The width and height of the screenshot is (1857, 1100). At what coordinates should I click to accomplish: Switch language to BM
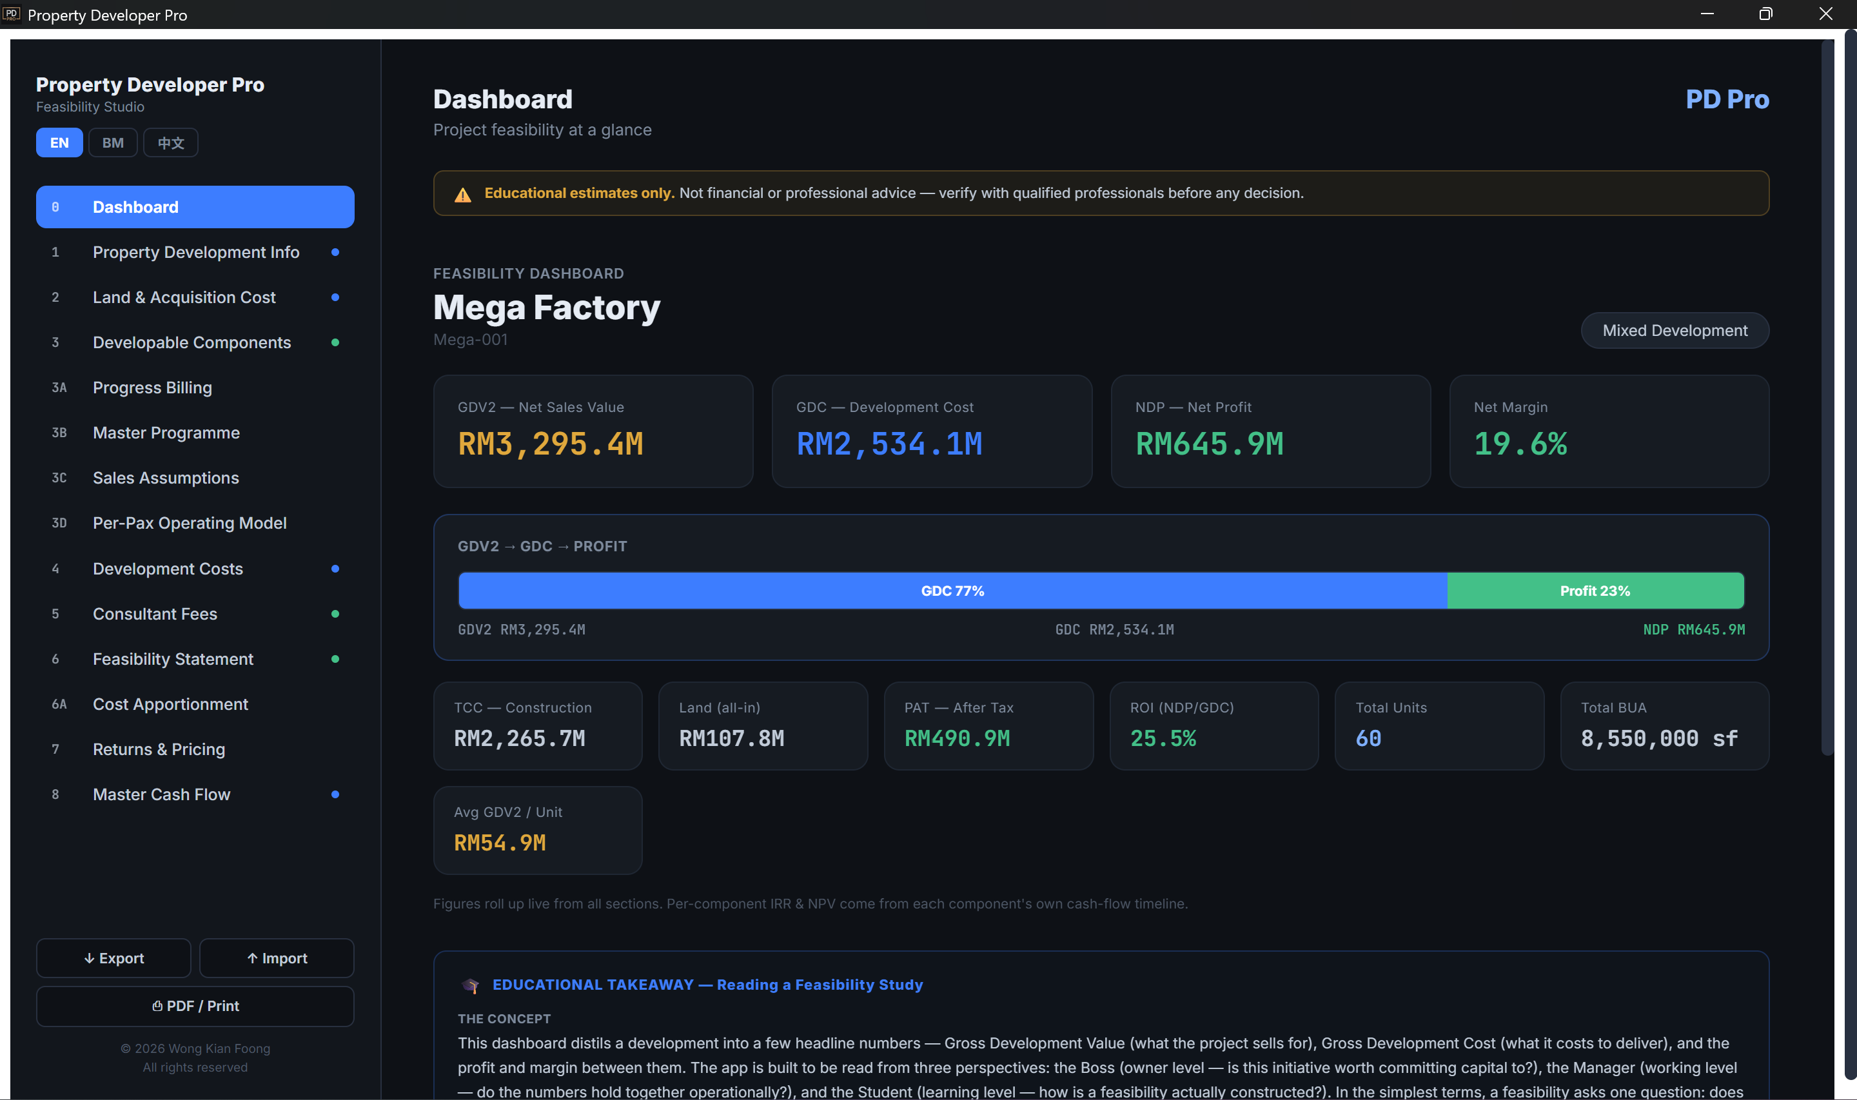tap(113, 142)
